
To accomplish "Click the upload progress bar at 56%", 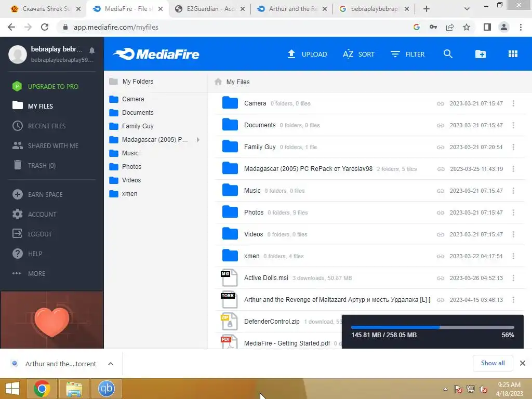I will [x=433, y=327].
